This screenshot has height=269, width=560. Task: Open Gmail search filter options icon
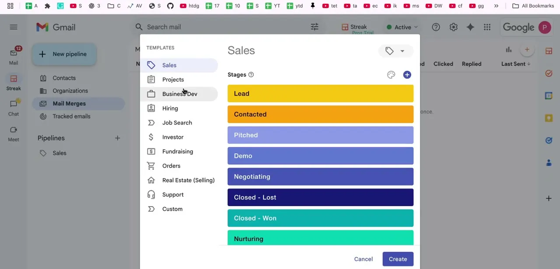pos(315,27)
